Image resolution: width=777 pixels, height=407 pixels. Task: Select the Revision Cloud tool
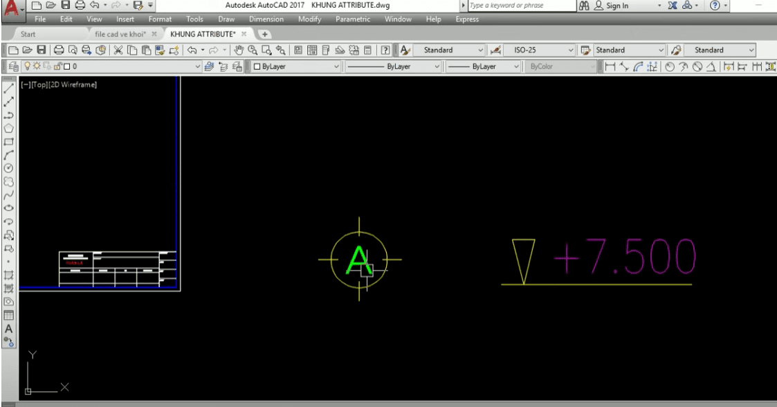point(8,181)
